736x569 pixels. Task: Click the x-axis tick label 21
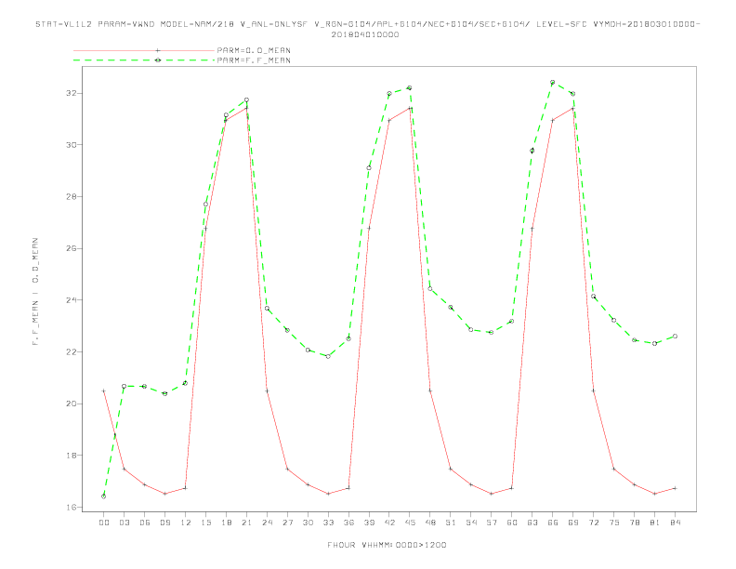[x=246, y=523]
